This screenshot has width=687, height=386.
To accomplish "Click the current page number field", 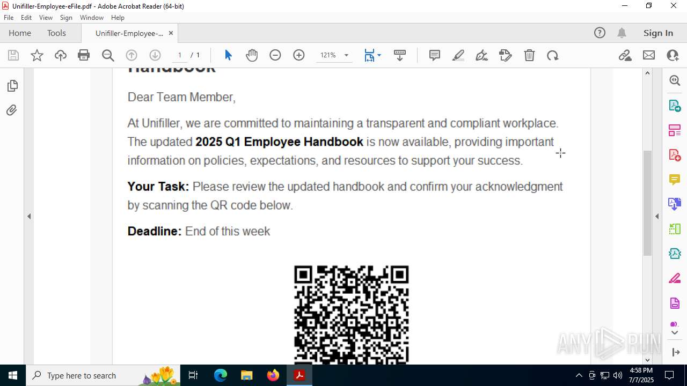I will click(179, 55).
